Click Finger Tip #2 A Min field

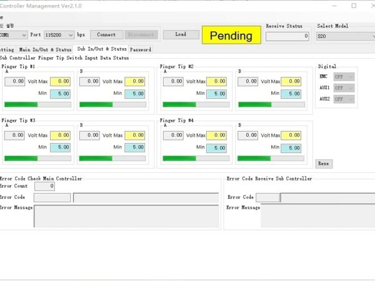pyautogui.click(x=216, y=94)
